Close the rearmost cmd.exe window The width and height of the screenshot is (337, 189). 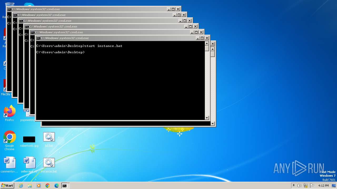coord(178,9)
